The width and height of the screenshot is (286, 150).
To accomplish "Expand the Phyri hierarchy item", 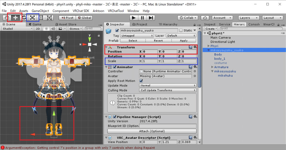I will click(208, 46).
